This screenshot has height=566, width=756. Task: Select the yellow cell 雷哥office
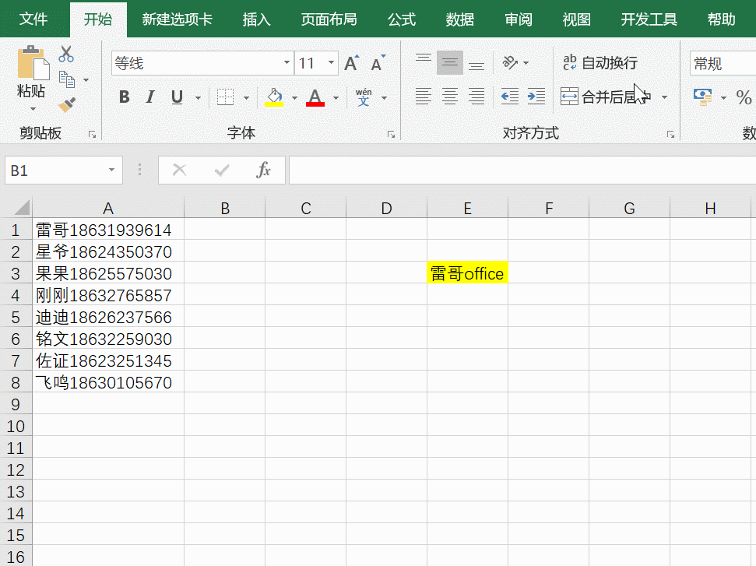467,273
